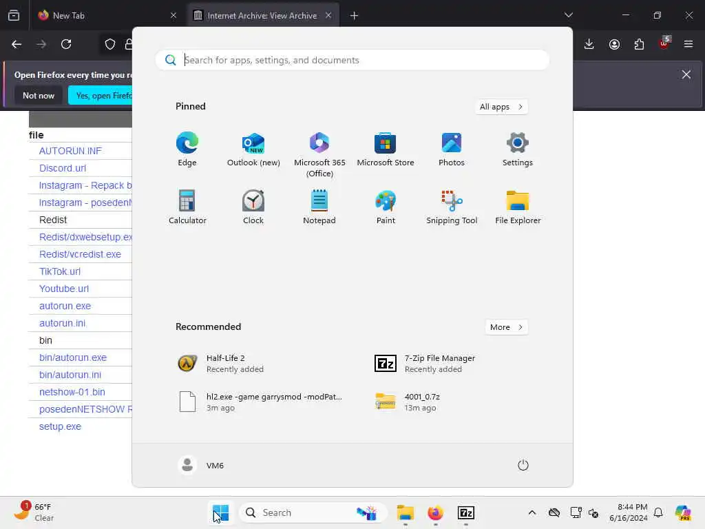Screen dimensions: 705x529
Task: Show More recommended items
Action: (x=507, y=327)
